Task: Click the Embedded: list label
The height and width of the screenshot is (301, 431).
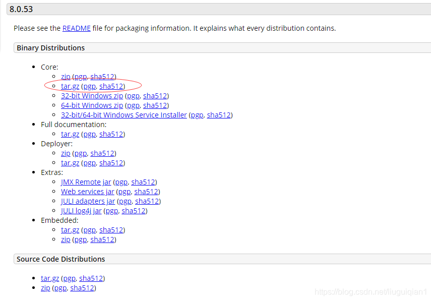Action: pyautogui.click(x=59, y=220)
